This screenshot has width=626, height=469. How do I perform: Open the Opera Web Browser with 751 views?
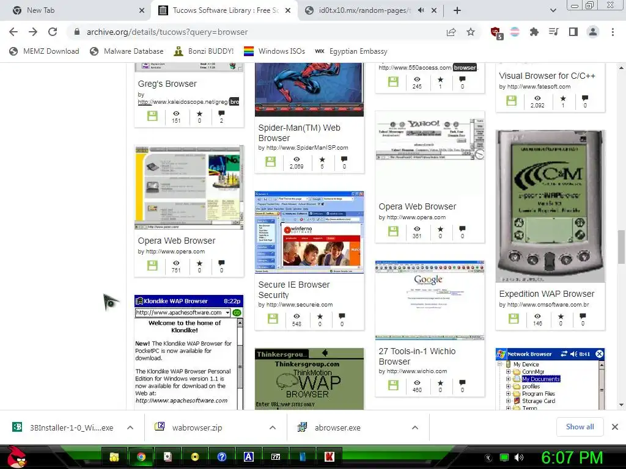coord(177,241)
